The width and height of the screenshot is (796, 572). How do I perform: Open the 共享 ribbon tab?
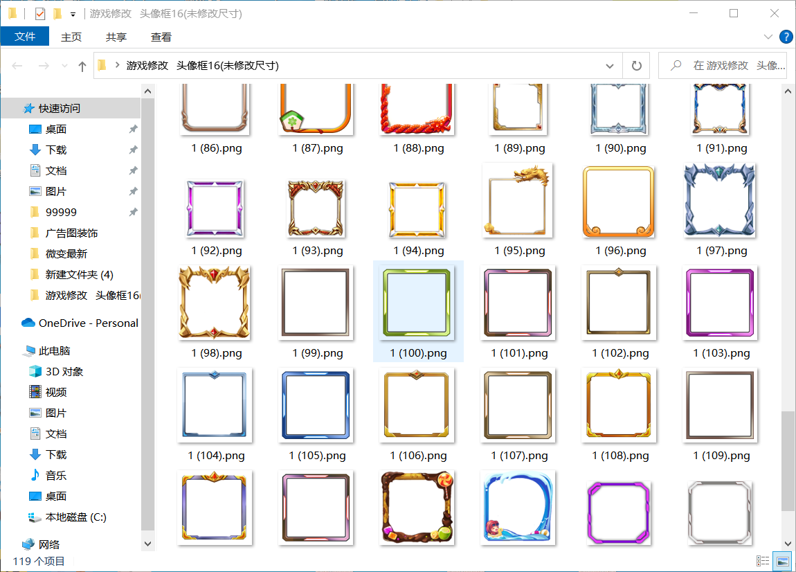[x=116, y=37]
